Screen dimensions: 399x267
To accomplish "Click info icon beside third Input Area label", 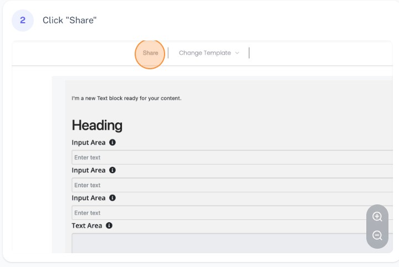I will pos(112,198).
